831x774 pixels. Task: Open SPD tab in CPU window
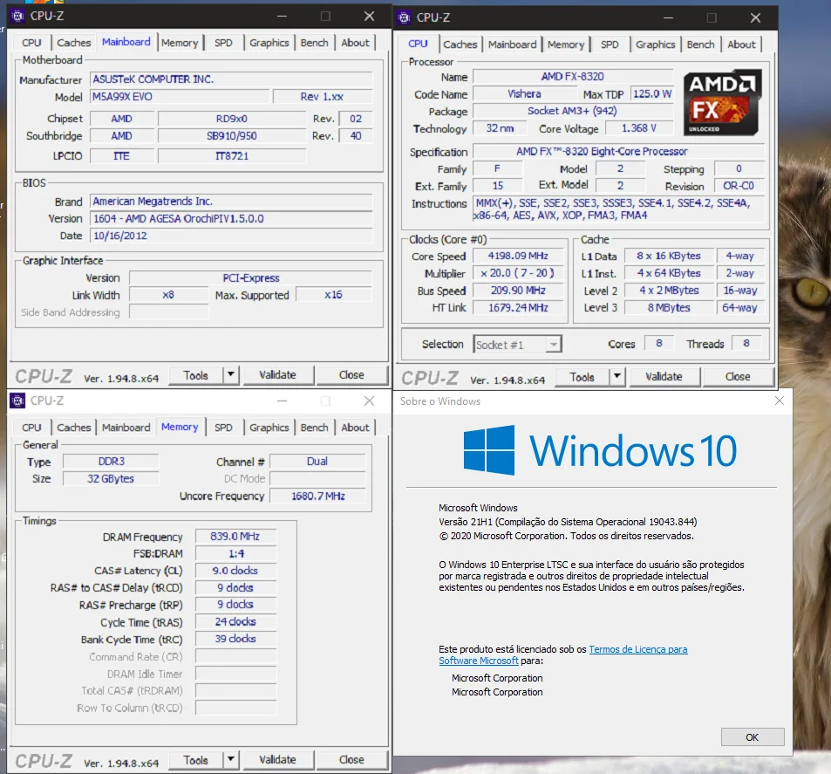(610, 44)
